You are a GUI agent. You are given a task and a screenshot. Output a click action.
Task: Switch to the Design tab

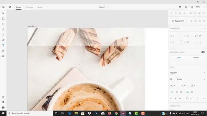(18, 7)
